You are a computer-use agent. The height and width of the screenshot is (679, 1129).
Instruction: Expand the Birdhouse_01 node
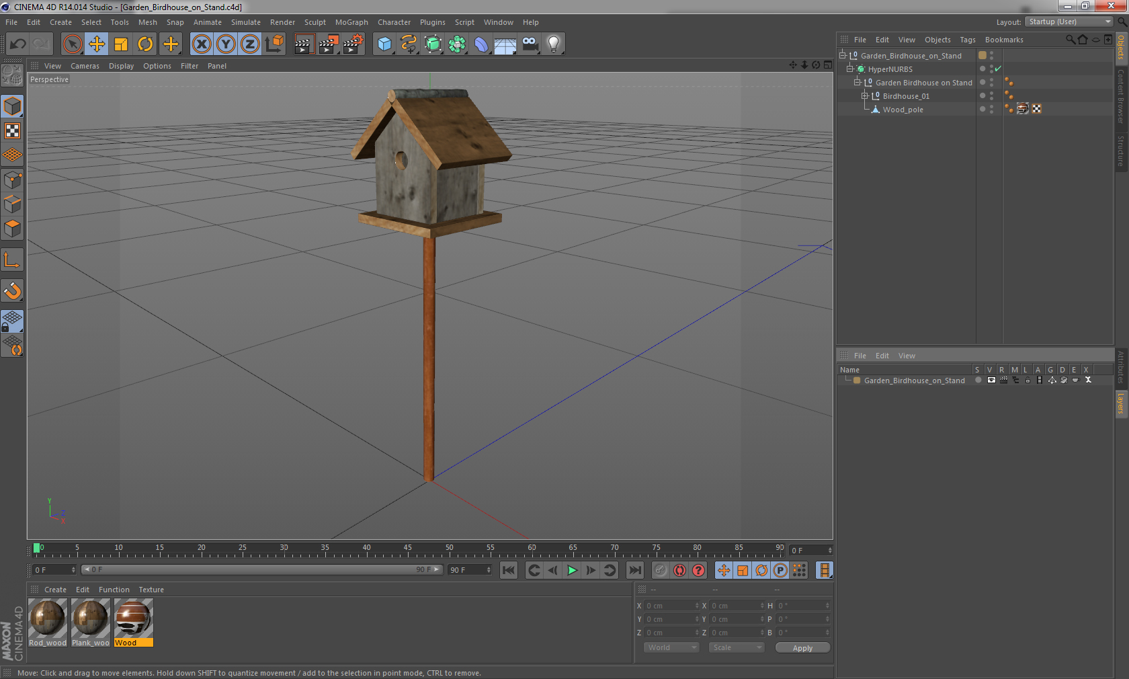click(865, 95)
